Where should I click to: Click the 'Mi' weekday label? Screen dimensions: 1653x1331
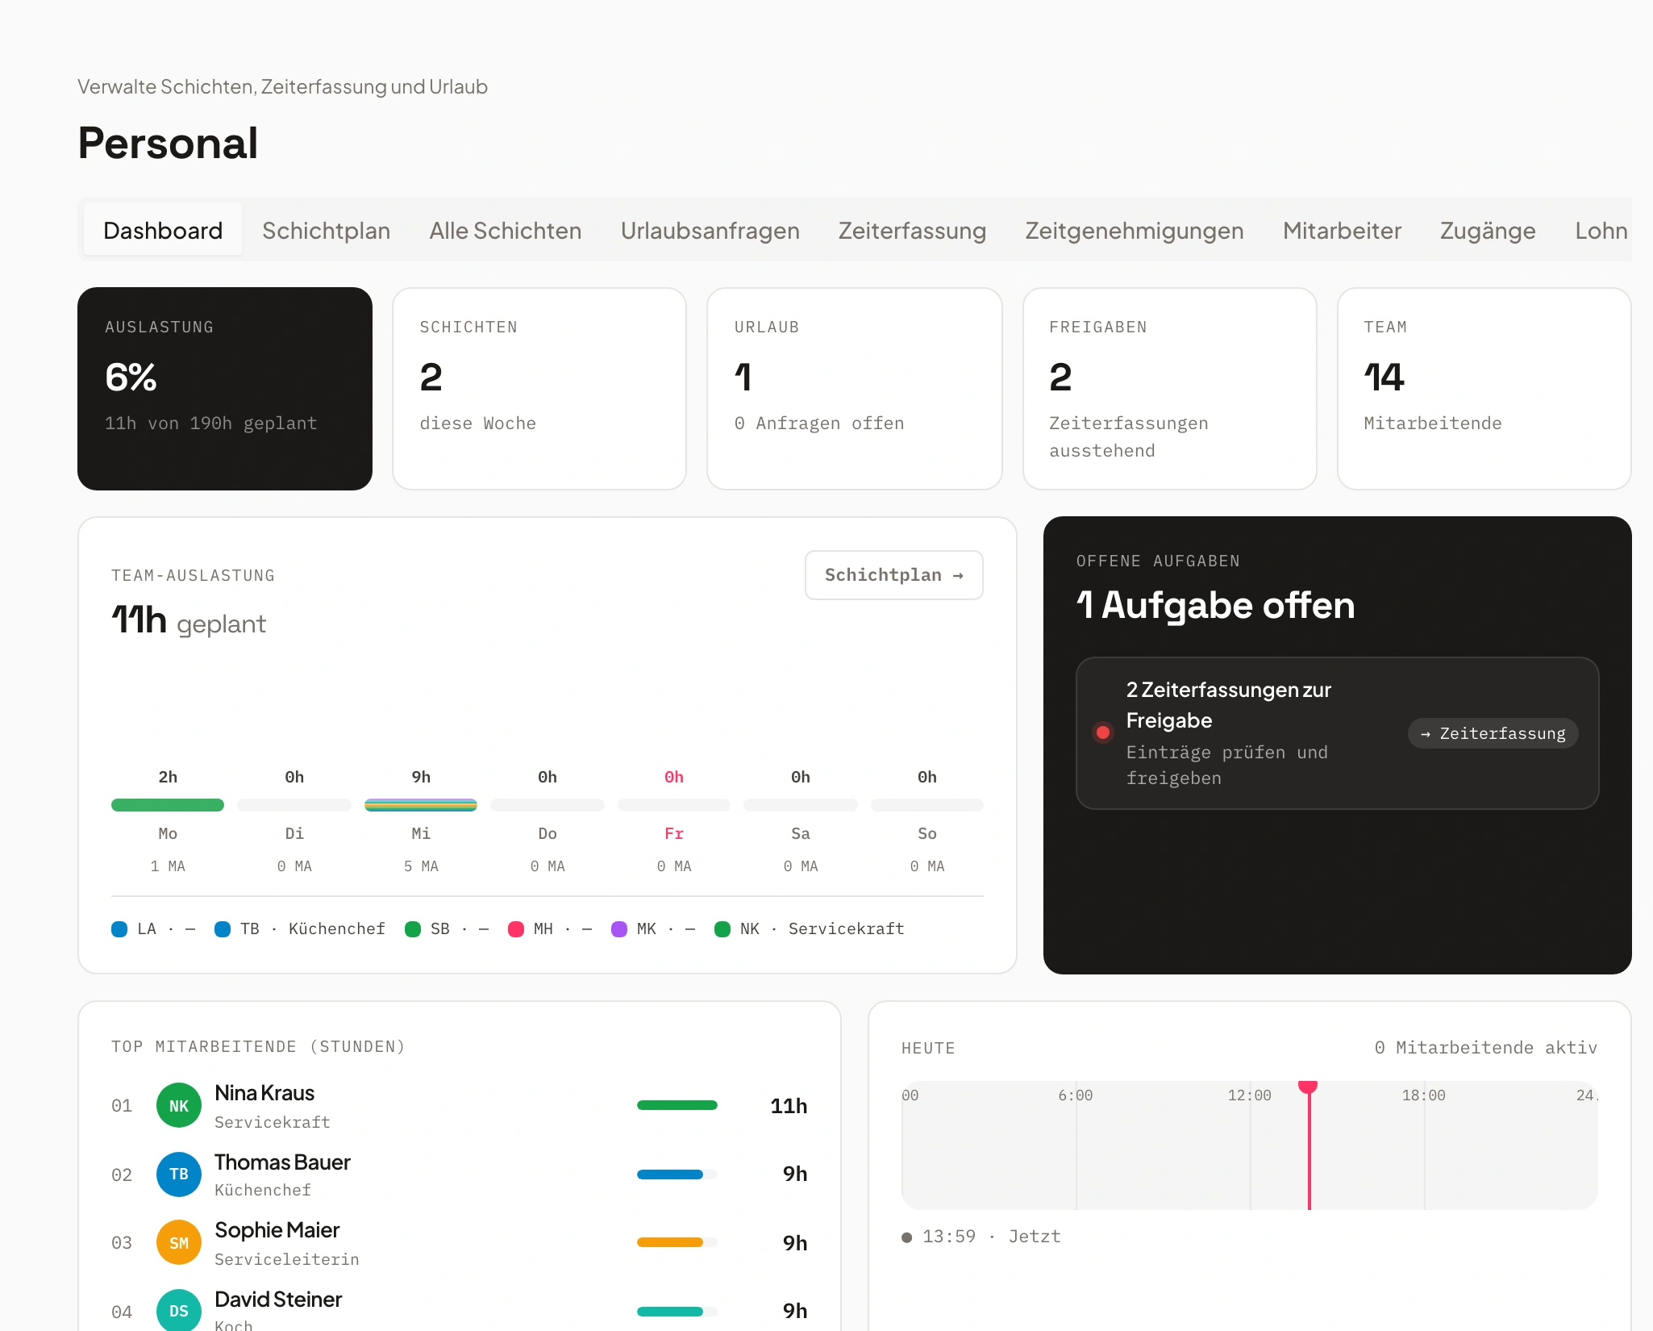421,834
